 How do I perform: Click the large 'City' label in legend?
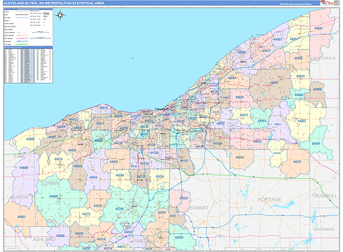46,14
